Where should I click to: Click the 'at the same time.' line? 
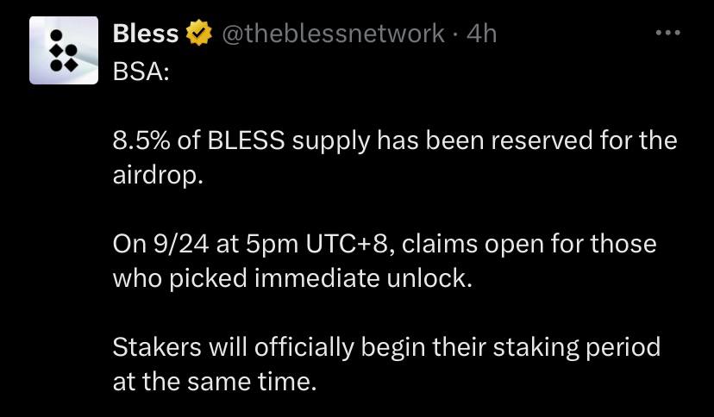[x=215, y=382]
